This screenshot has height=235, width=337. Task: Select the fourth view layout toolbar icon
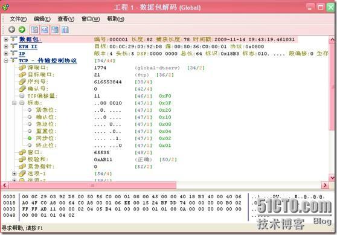coord(65,30)
